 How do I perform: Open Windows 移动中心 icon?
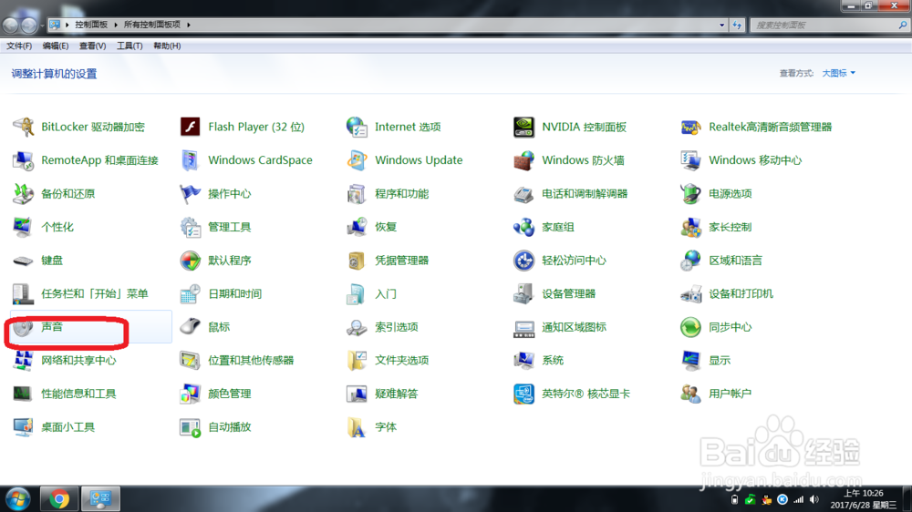pos(690,159)
